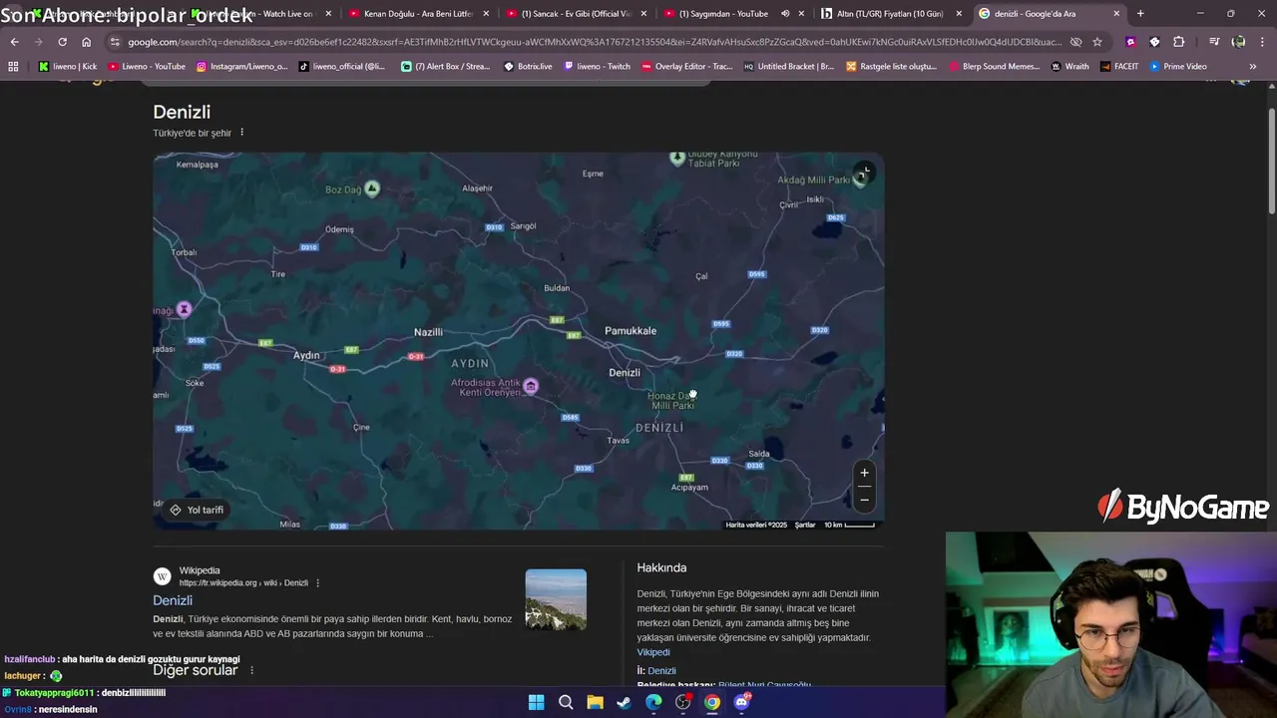Open Overlay Editor bookmark
1277x718 pixels.
tap(686, 66)
